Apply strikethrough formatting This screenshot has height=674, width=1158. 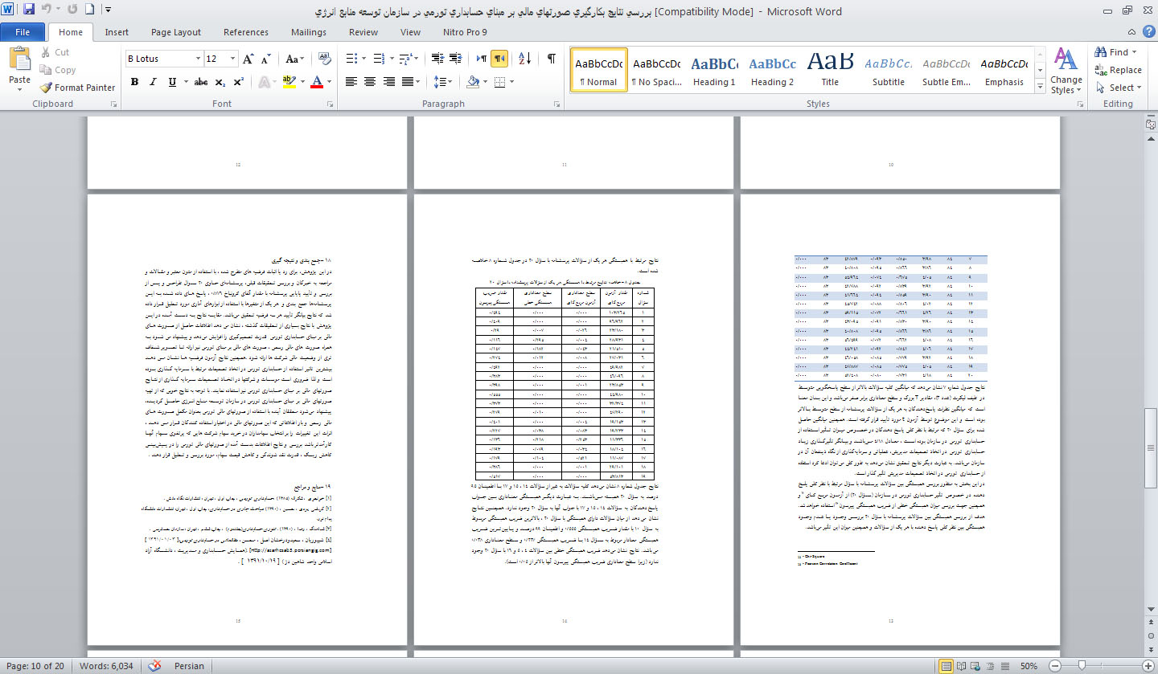coord(201,82)
